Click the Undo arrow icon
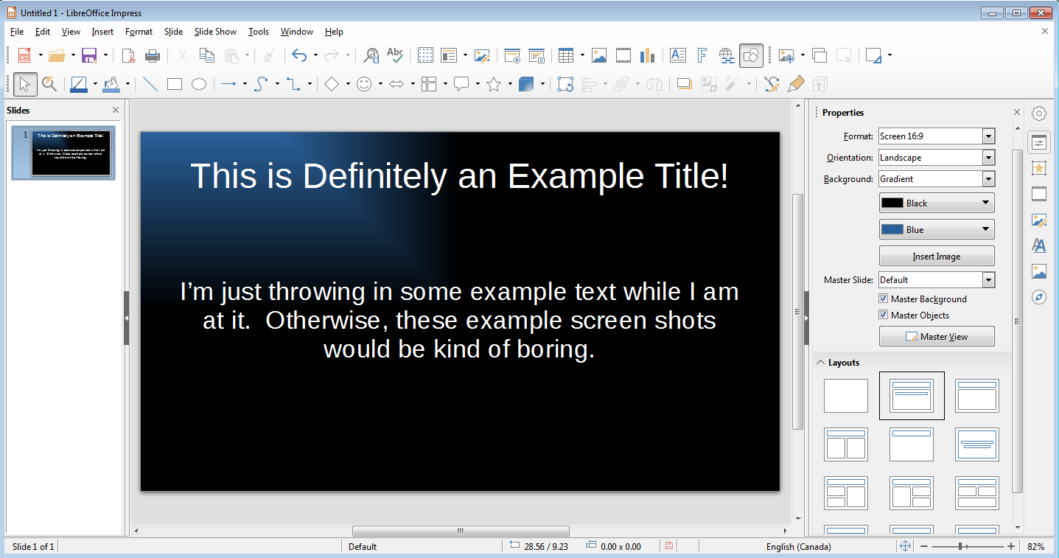This screenshot has height=558, width=1059. coord(298,55)
